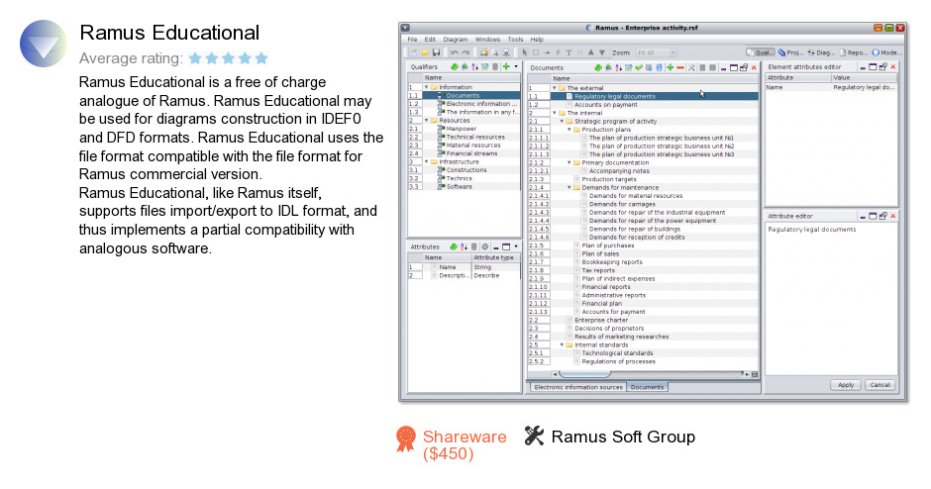Click red minus icon in Documents panel

(x=680, y=67)
